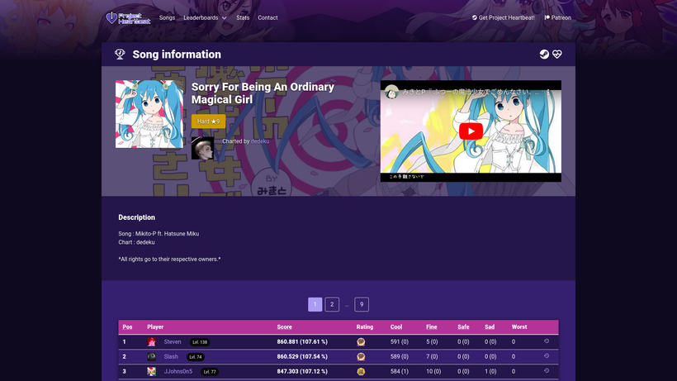
Task: Open history icon for JJohns0n5's score
Action: tap(547, 370)
